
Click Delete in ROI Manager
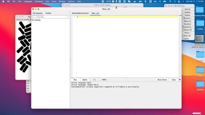[x=187, y=15]
